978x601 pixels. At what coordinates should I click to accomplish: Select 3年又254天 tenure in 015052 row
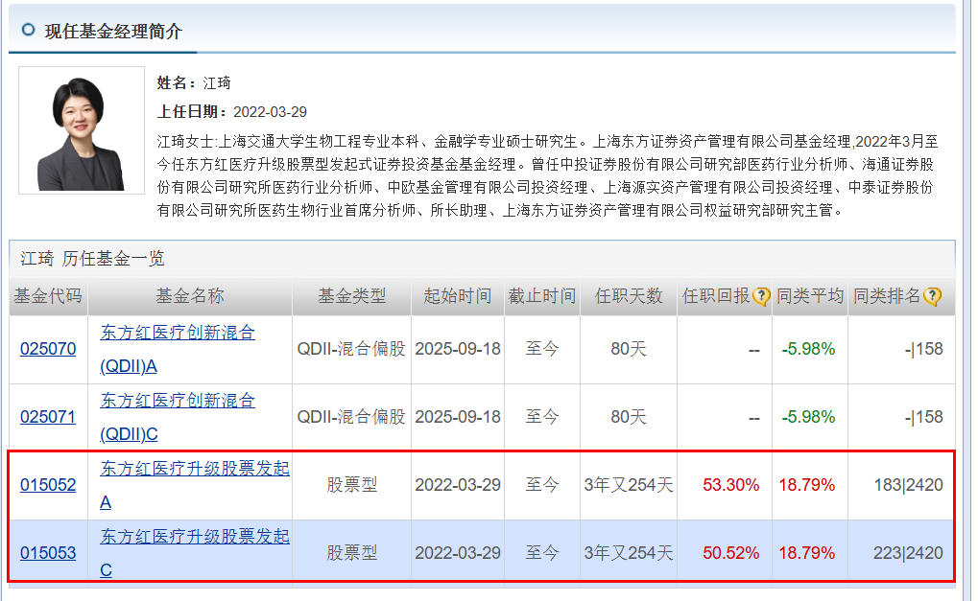628,485
